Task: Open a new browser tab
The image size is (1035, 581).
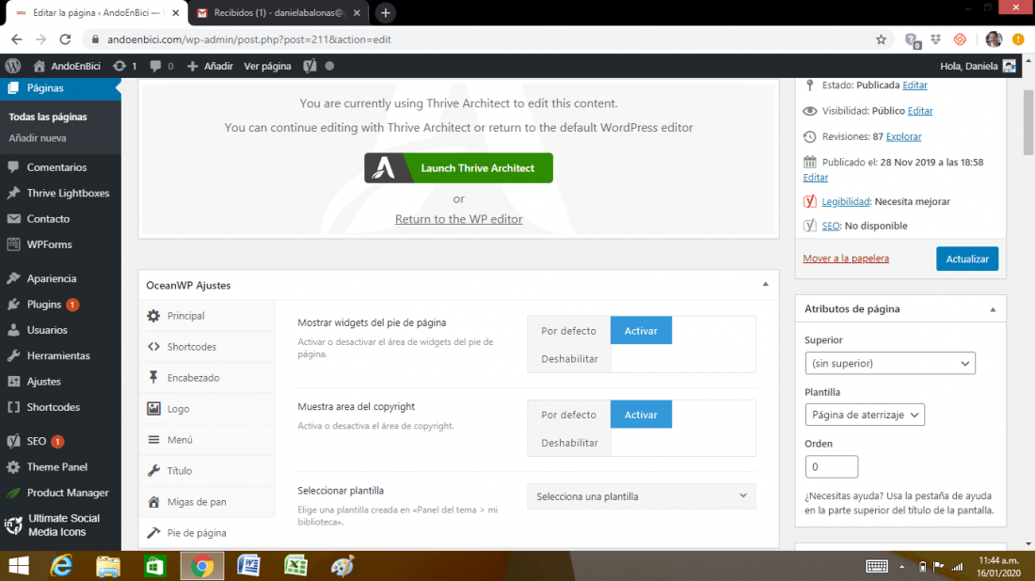Action: pyautogui.click(x=386, y=12)
